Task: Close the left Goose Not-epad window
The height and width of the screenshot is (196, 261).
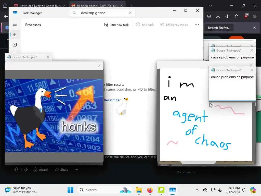Action: [48, 57]
